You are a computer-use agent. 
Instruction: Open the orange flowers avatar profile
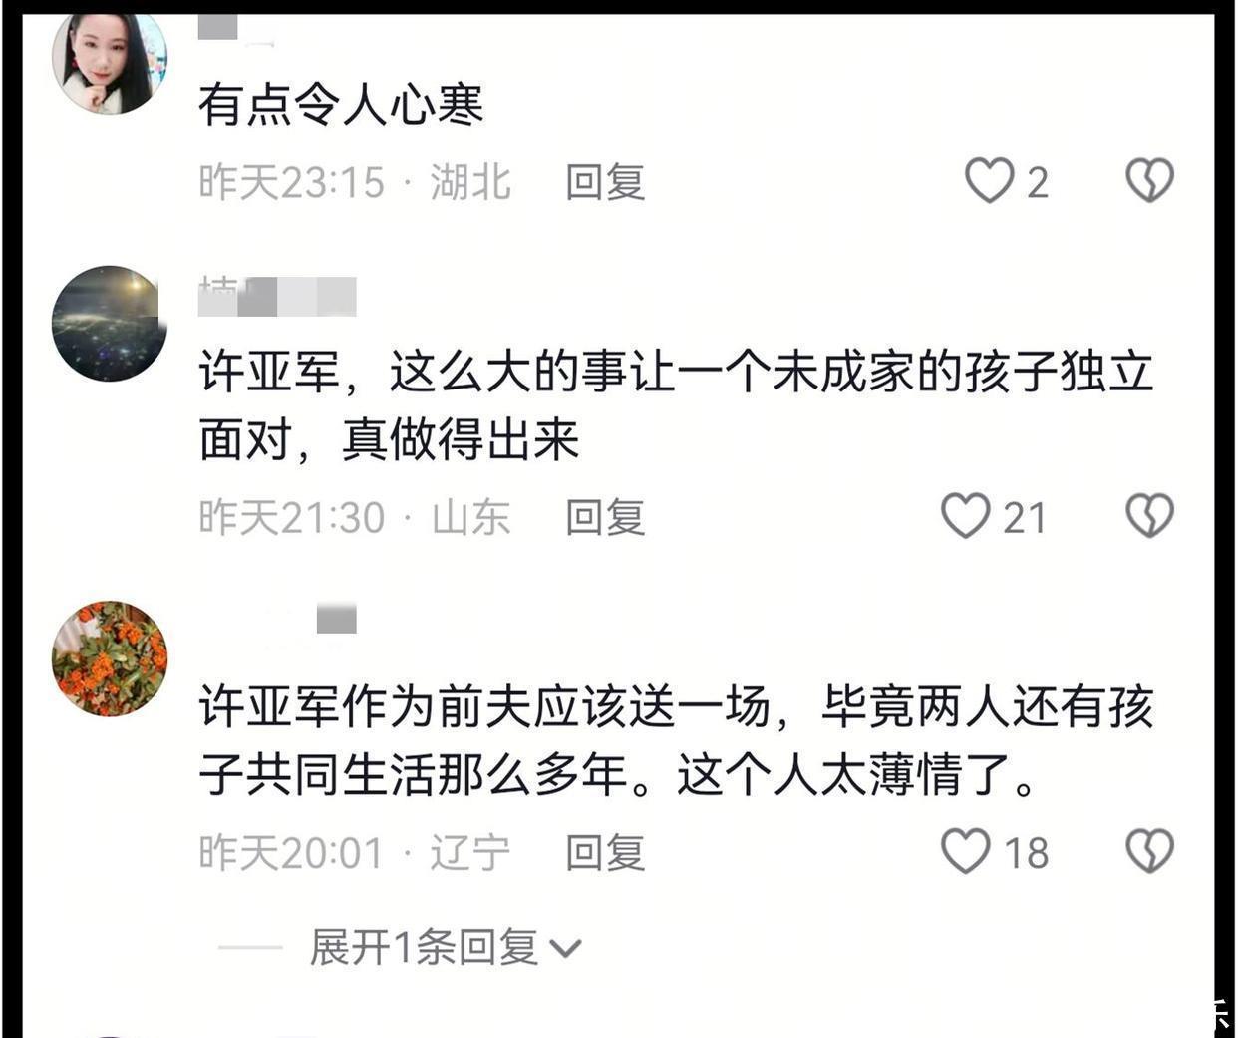click(x=110, y=658)
